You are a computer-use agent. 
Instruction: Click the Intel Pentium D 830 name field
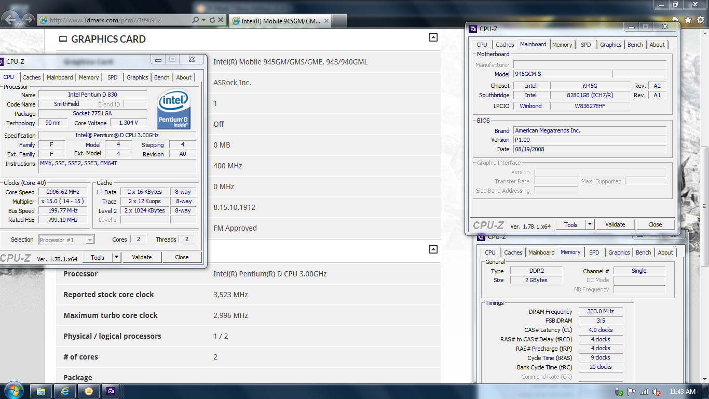pyautogui.click(x=92, y=95)
